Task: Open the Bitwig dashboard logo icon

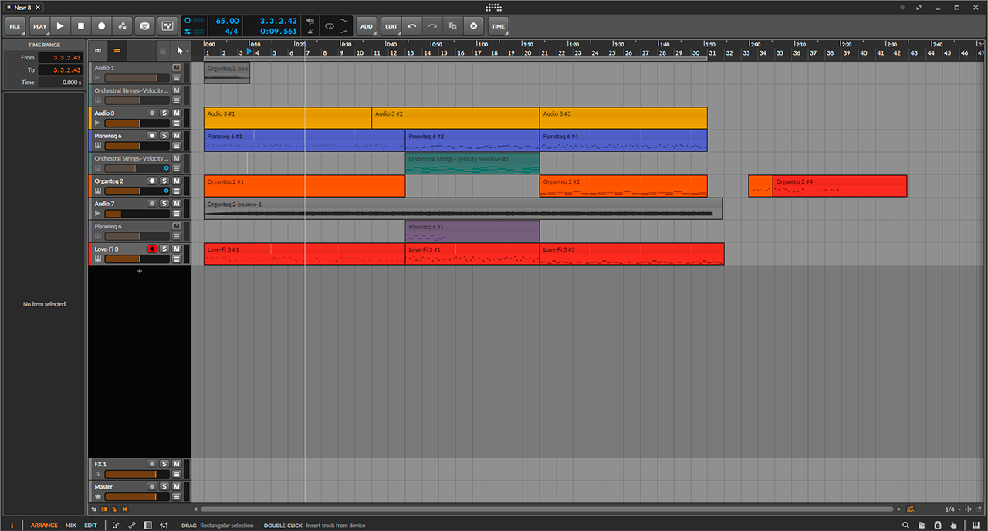Action: tap(494, 7)
